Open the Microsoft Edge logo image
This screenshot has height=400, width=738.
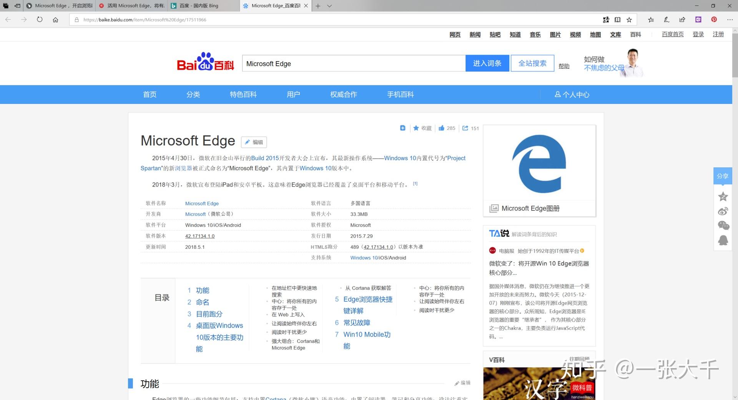539,164
